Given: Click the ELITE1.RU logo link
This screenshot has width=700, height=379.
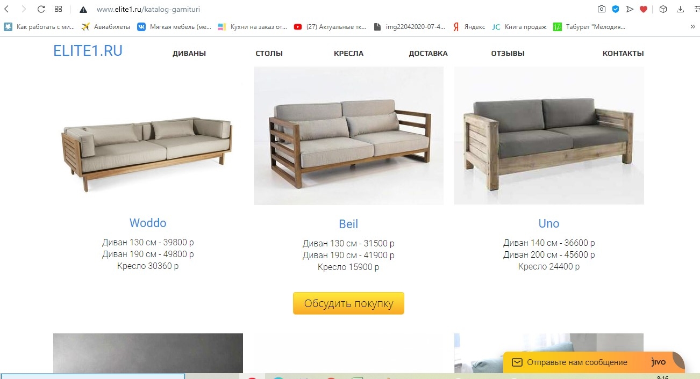Looking at the screenshot, I should tap(88, 50).
